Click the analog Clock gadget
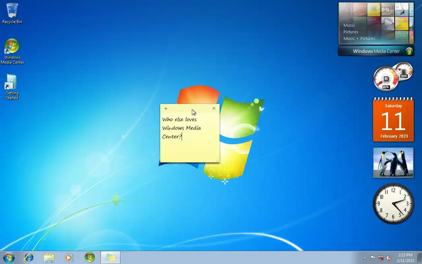Image resolution: width=422 pixels, height=264 pixels. [x=393, y=204]
